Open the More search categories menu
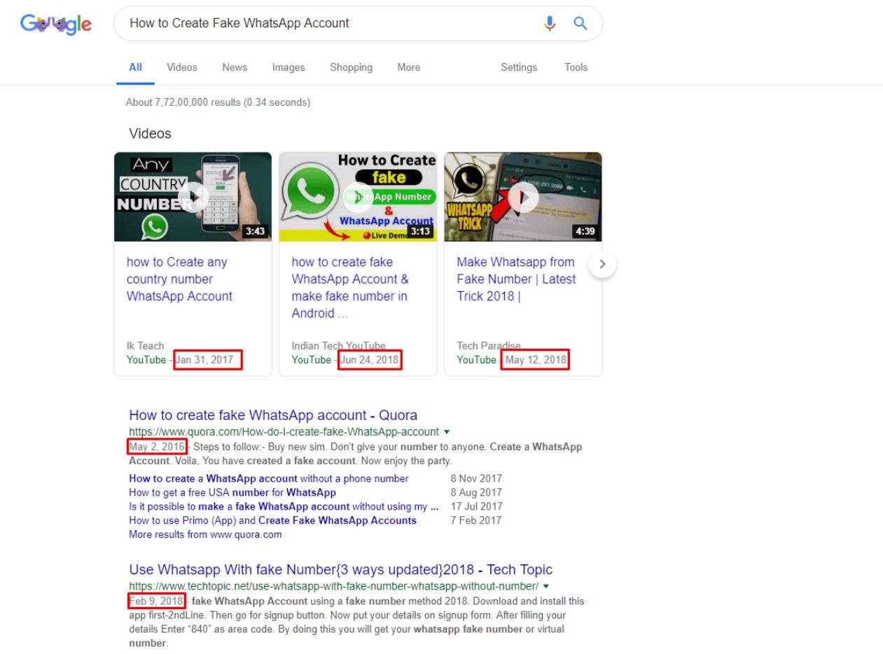Image resolution: width=883 pixels, height=654 pixels. 409,68
